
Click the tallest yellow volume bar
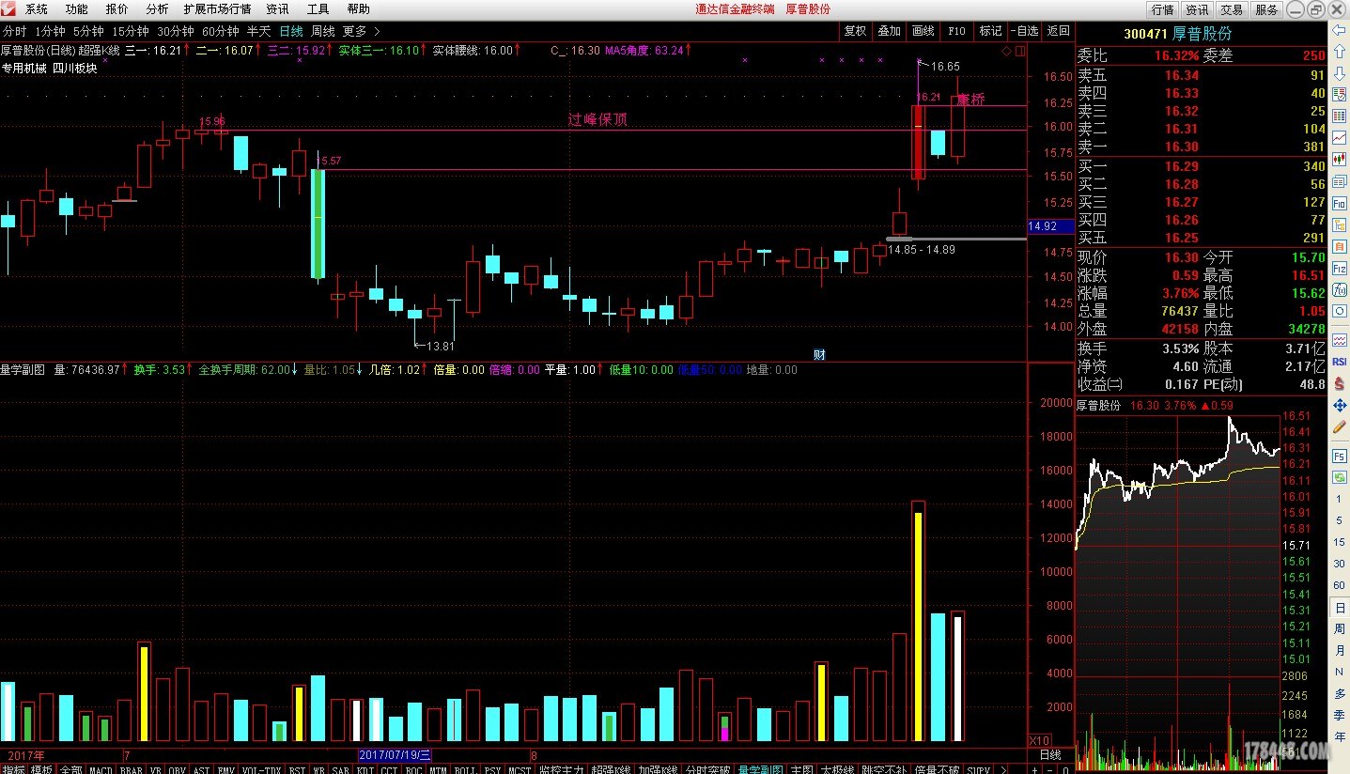pyautogui.click(x=918, y=626)
